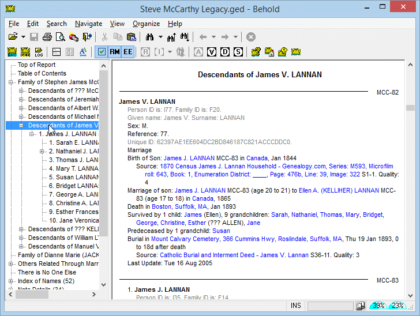Print using the printer toolbar icon
This screenshot has width=420, height=316.
[47, 37]
